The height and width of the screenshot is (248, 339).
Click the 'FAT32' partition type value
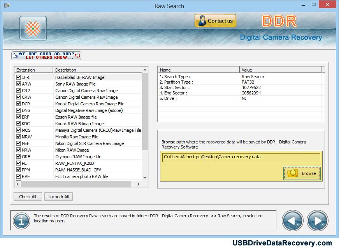pos(248,82)
